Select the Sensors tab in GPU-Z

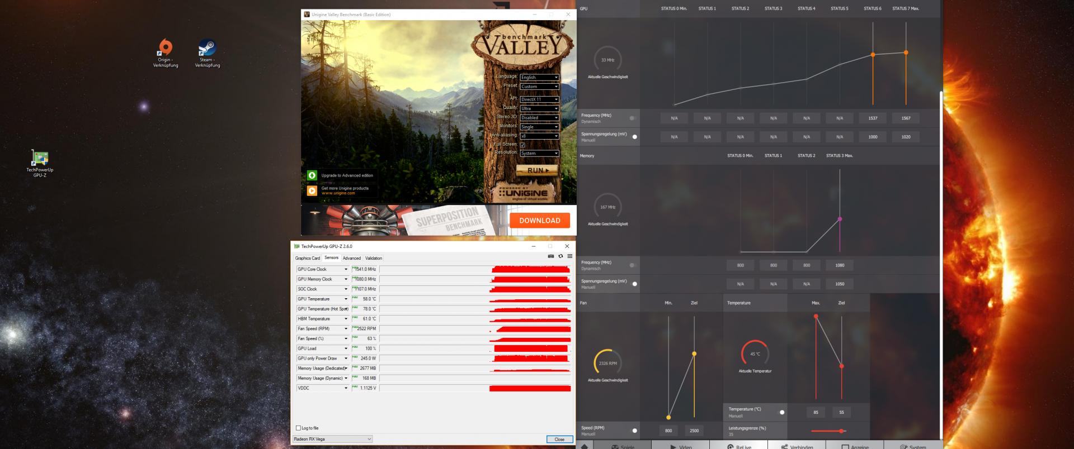pos(331,257)
